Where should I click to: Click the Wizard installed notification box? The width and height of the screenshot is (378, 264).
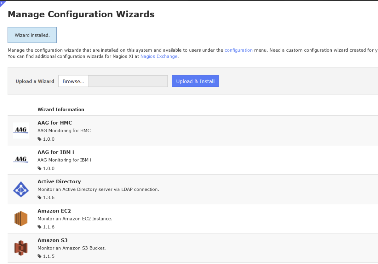point(32,35)
